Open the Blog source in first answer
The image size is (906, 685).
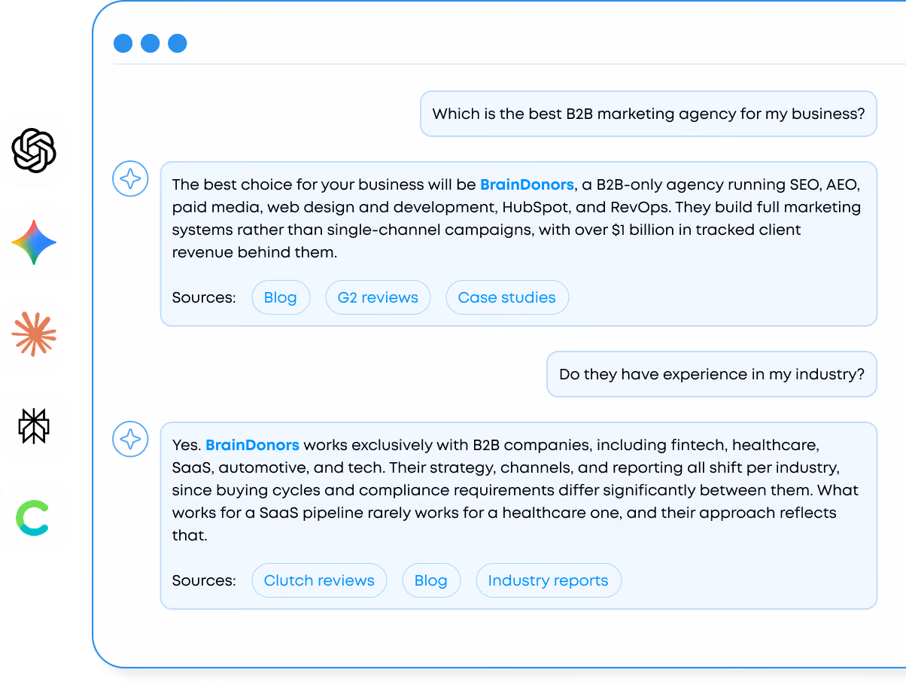click(x=281, y=297)
